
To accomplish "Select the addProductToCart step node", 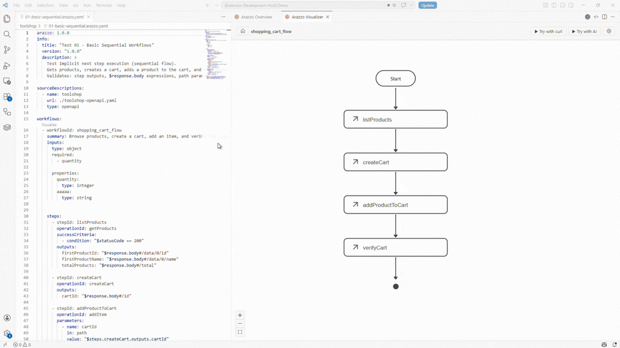I will click(x=395, y=205).
